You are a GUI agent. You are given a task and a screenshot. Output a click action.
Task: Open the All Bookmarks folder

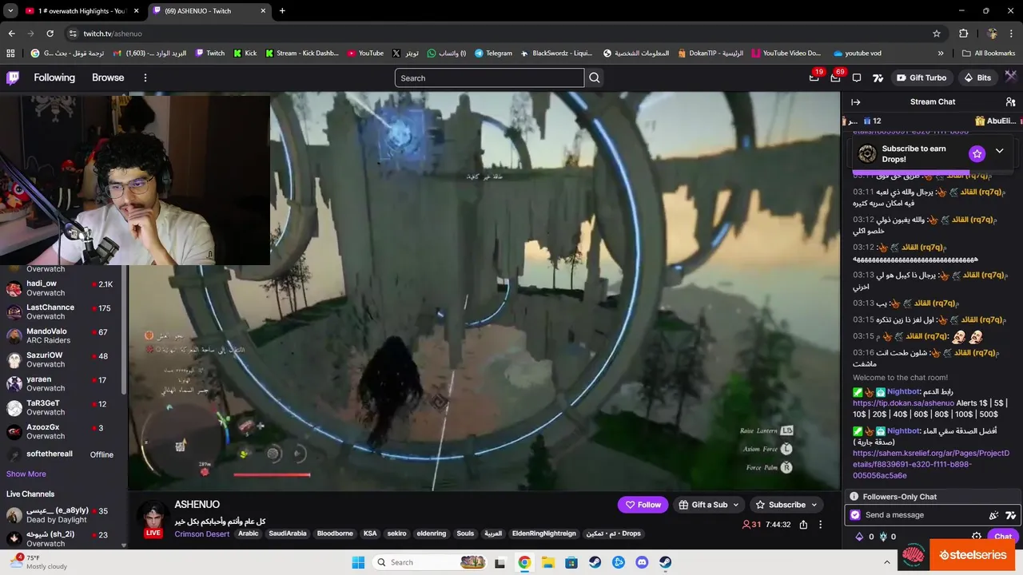click(x=989, y=54)
